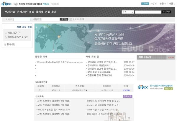Click the 전자산업 인적자원 개발 협의체 커뮤니티 title

point(30,12)
